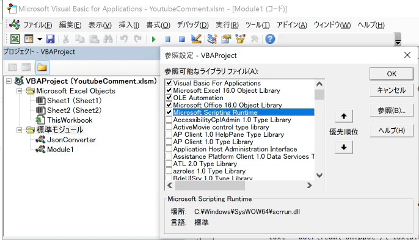This screenshot has height=240, width=419.
Task: Uncheck Microsoft Scripting Runtime reference
Action: 169,112
